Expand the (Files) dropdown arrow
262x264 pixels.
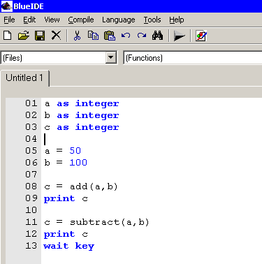(111, 57)
